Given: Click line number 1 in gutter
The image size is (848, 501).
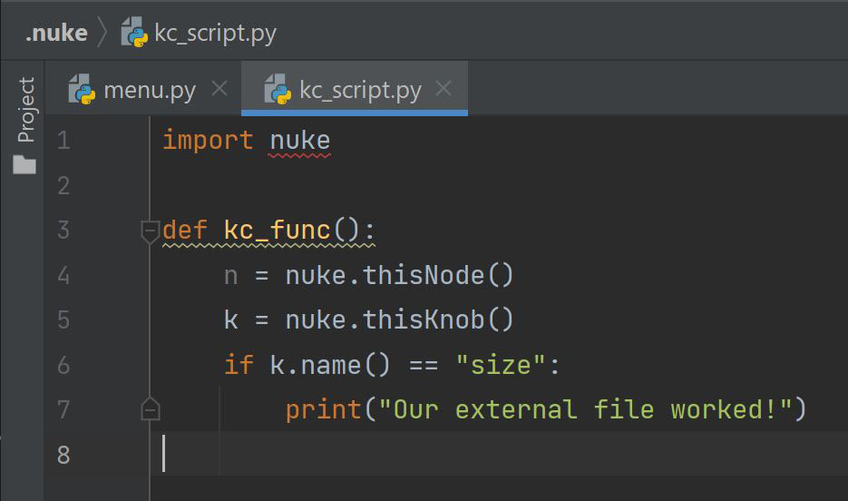Looking at the screenshot, I should [x=63, y=140].
